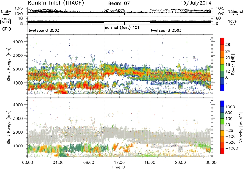Click the '12:00' time tick label
The height and width of the screenshot is (169, 244).
click(x=119, y=163)
